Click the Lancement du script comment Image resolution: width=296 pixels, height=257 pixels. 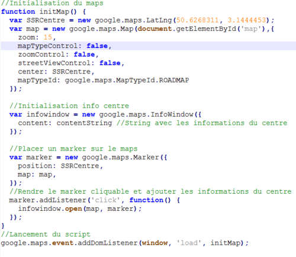coord(46,234)
